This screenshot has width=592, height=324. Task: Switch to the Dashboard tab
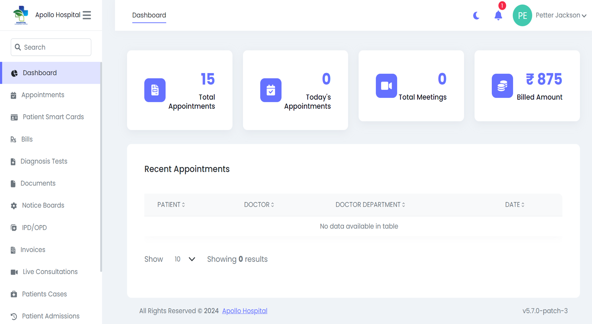click(149, 15)
